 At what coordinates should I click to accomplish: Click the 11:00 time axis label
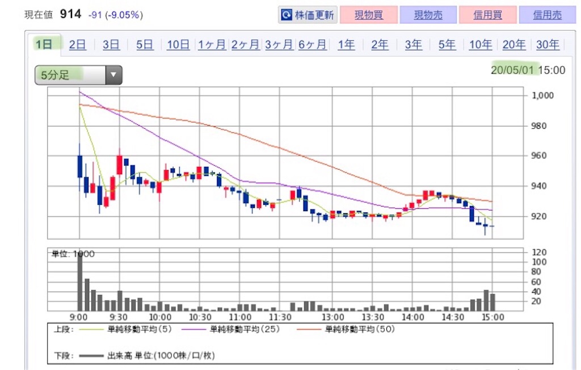click(x=240, y=317)
